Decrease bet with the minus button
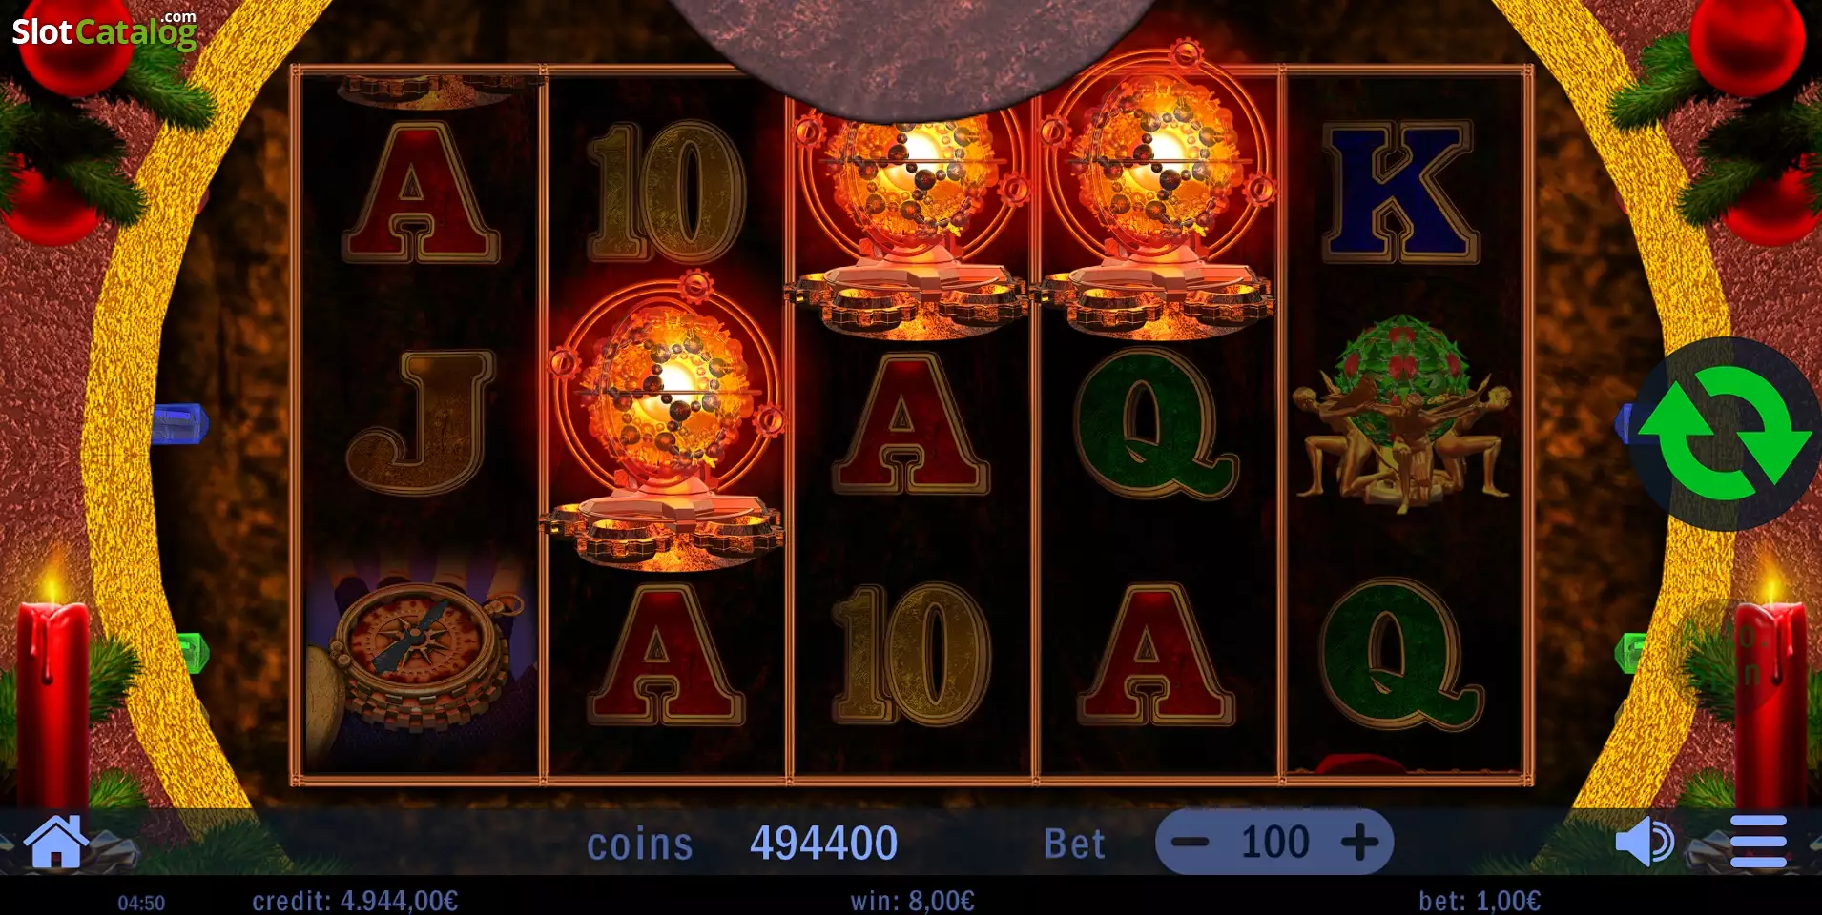Image resolution: width=1822 pixels, height=915 pixels. (x=1190, y=843)
